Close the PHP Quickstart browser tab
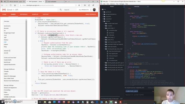This screenshot has width=185, height=104. click(43, 1)
